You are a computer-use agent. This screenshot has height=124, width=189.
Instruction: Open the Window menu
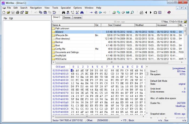click(89, 8)
